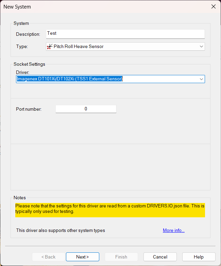The width and height of the screenshot is (221, 266).
Task: Open the Driver dropdown arrow
Action: click(x=201, y=79)
